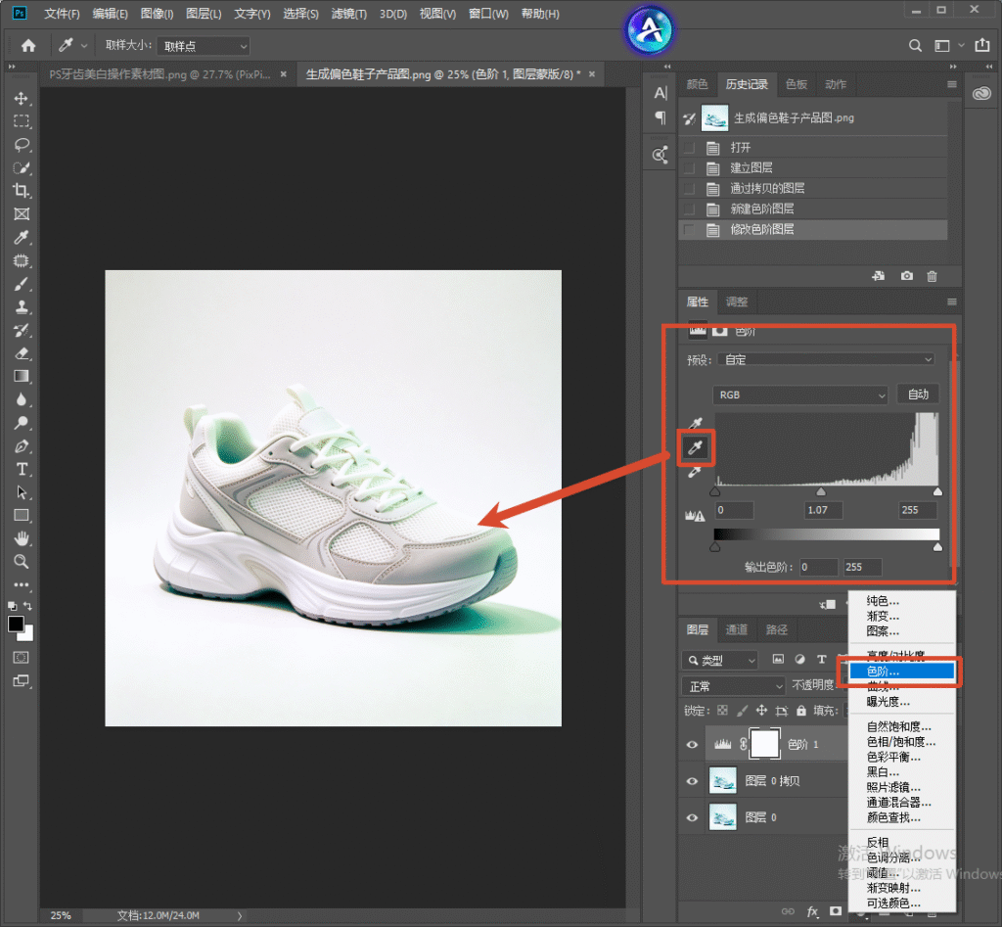Select the Pen tool
1002x927 pixels.
coord(22,446)
